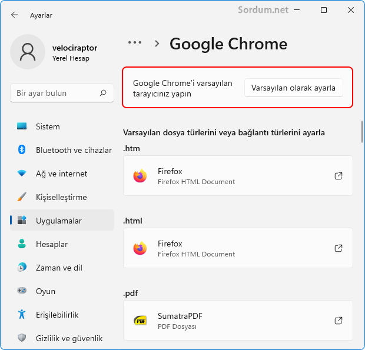Click Varsayılan olarak ayarla button
Screen dimensions: 365x350
(x=294, y=88)
